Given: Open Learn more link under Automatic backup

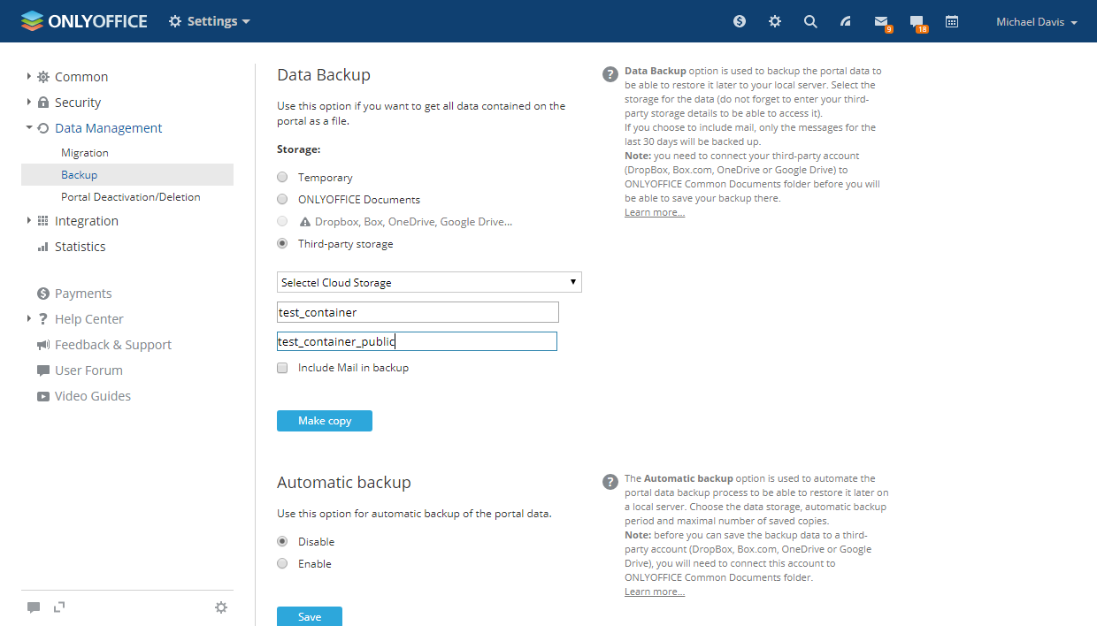Looking at the screenshot, I should click(x=655, y=592).
